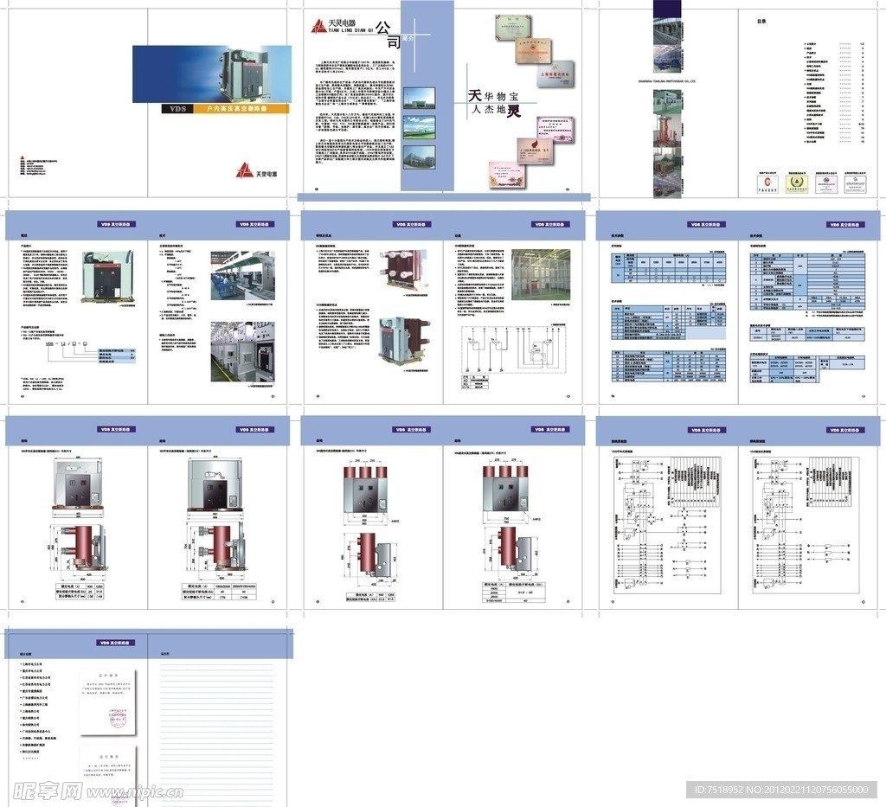This screenshot has width=886, height=807.
Task: Select the last certification badge on contents page
Action: pyautogui.click(x=856, y=184)
